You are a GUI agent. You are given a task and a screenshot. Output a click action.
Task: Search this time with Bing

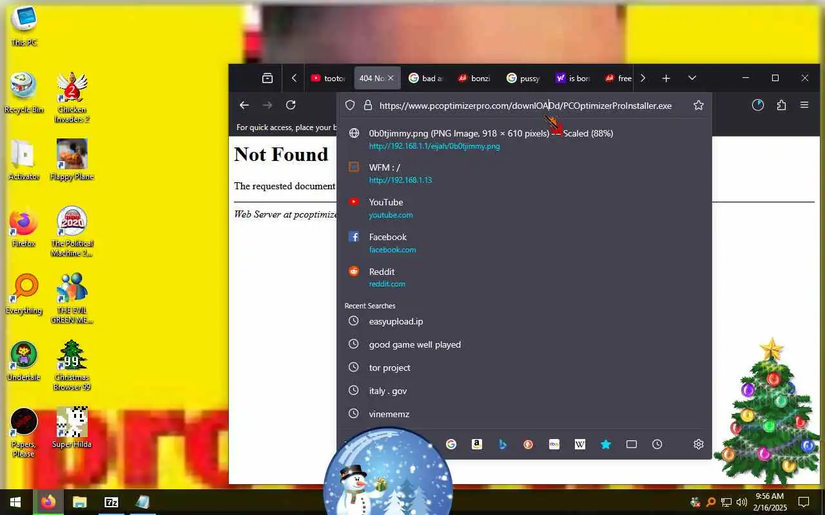coord(503,444)
